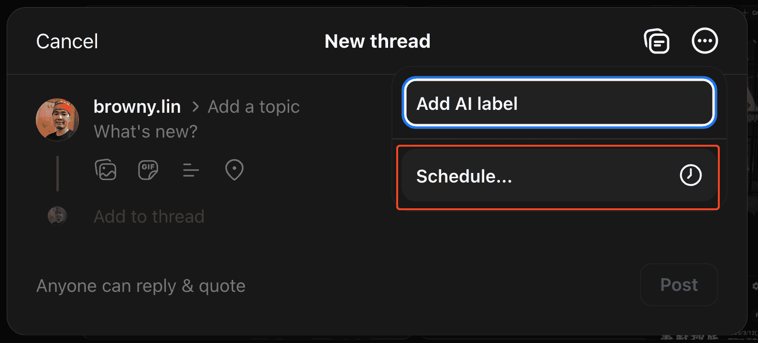
Task: Open the drafts icon in header
Action: [657, 41]
